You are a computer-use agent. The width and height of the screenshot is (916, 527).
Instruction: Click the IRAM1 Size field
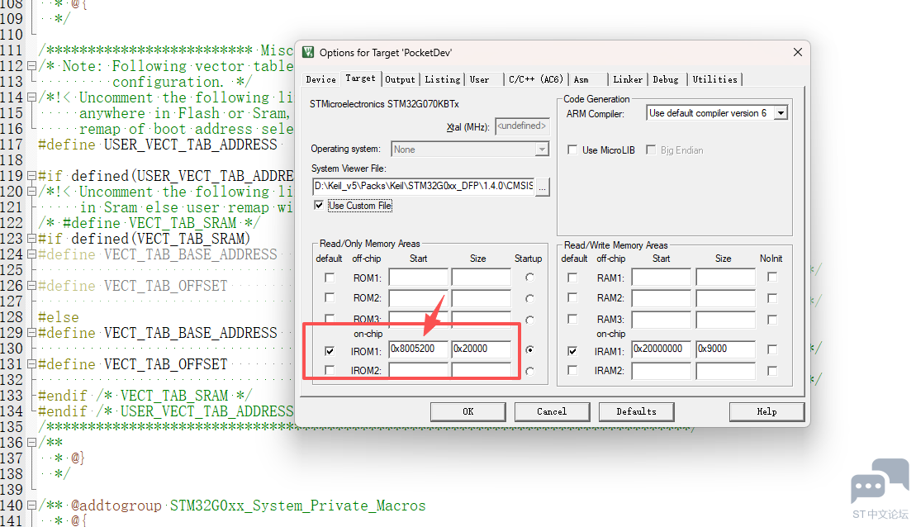point(725,349)
